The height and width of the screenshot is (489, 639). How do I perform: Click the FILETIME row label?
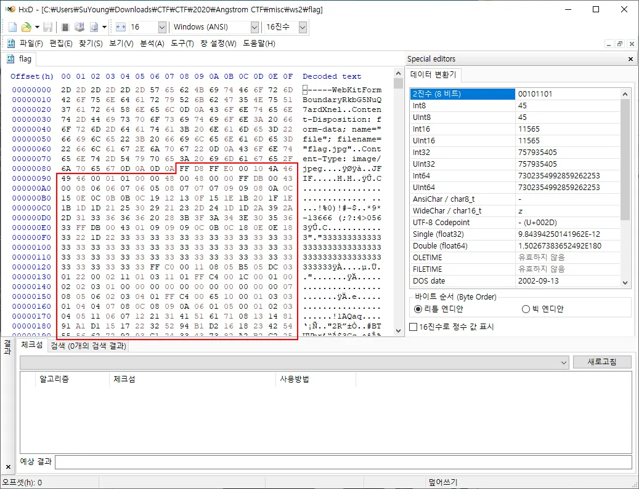point(428,269)
